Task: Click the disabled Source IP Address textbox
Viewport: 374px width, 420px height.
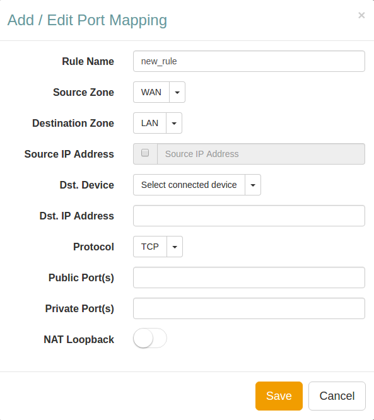Action: pos(261,154)
